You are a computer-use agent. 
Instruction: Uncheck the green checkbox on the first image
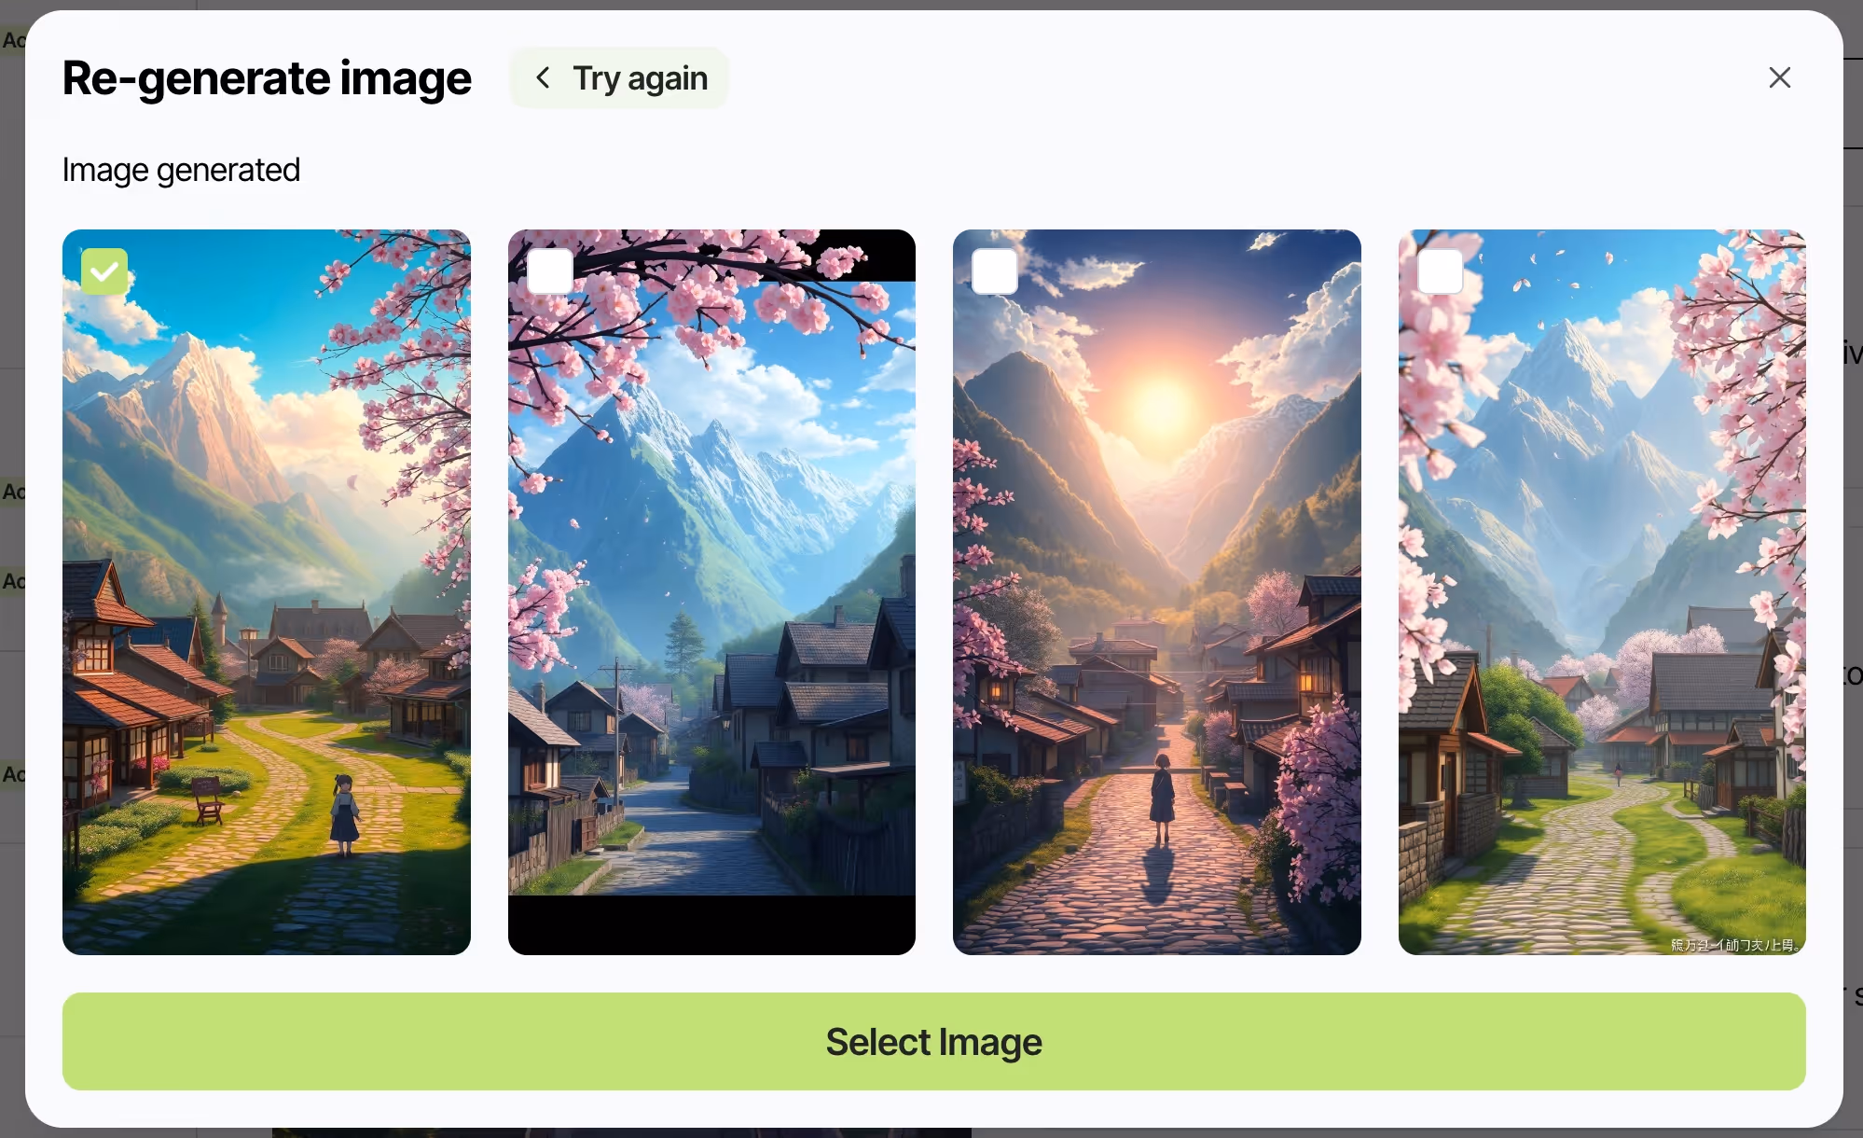click(x=104, y=271)
